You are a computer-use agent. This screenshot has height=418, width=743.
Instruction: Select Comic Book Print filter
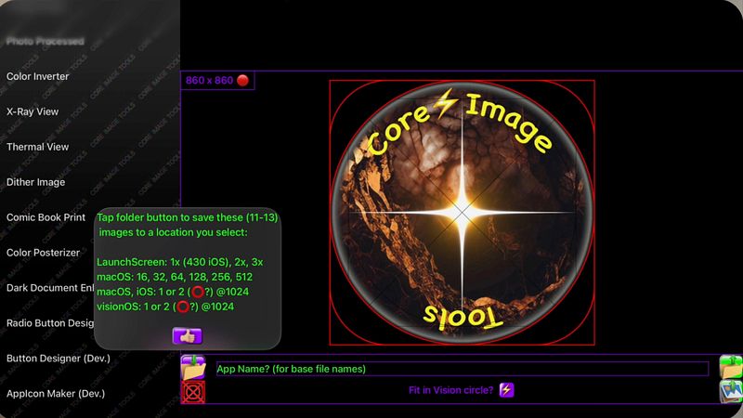tap(46, 217)
